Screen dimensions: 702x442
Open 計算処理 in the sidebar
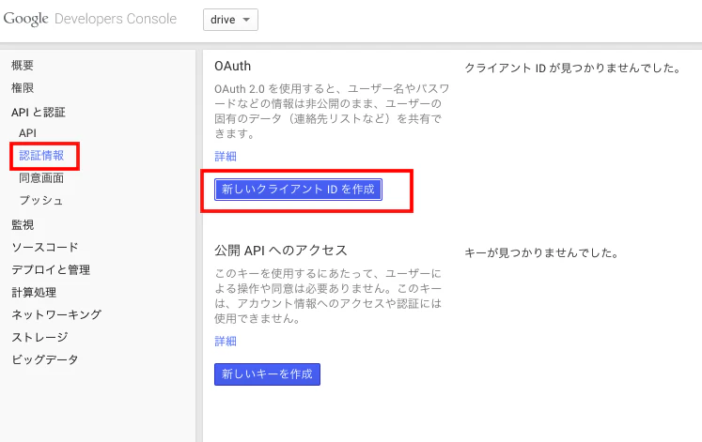coord(34,292)
